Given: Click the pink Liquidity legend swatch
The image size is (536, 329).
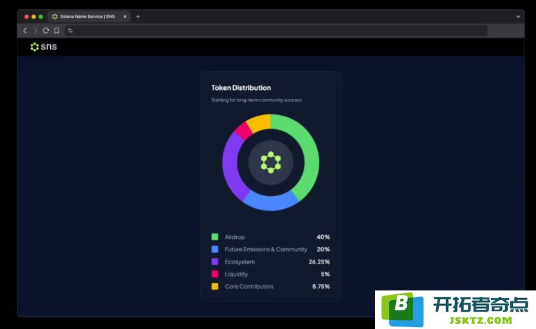Looking at the screenshot, I should pyautogui.click(x=215, y=274).
